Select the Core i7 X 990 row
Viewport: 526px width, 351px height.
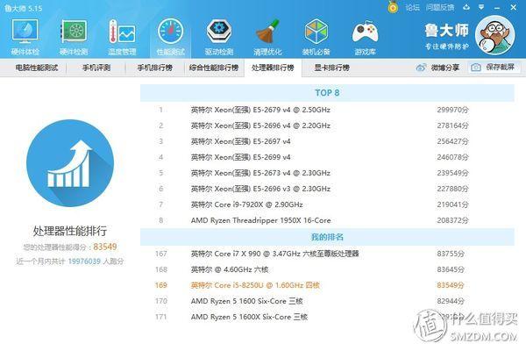coord(327,254)
